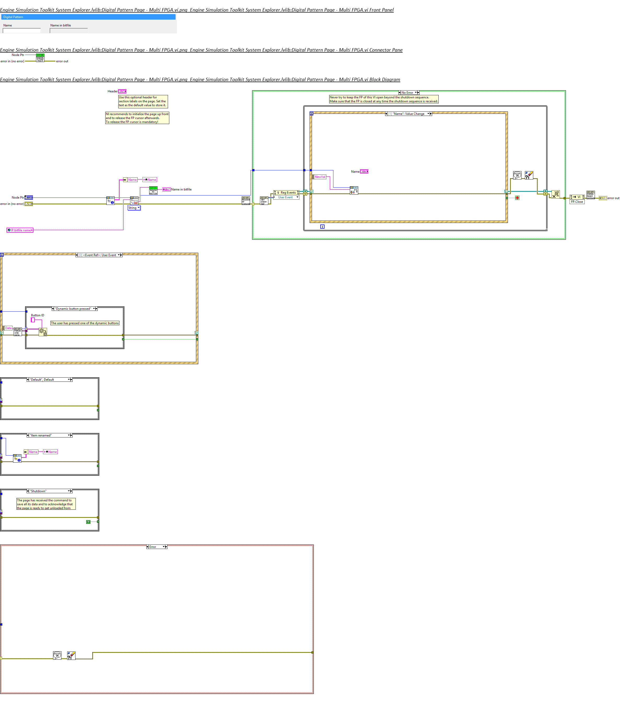The width and height of the screenshot is (620, 707).
Task: Click the Signal Ready Shutdown DEVAPI node
Action: tap(590, 195)
